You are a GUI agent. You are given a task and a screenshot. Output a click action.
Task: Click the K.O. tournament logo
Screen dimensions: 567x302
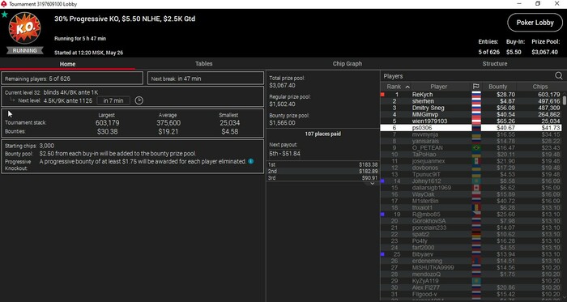[24, 28]
